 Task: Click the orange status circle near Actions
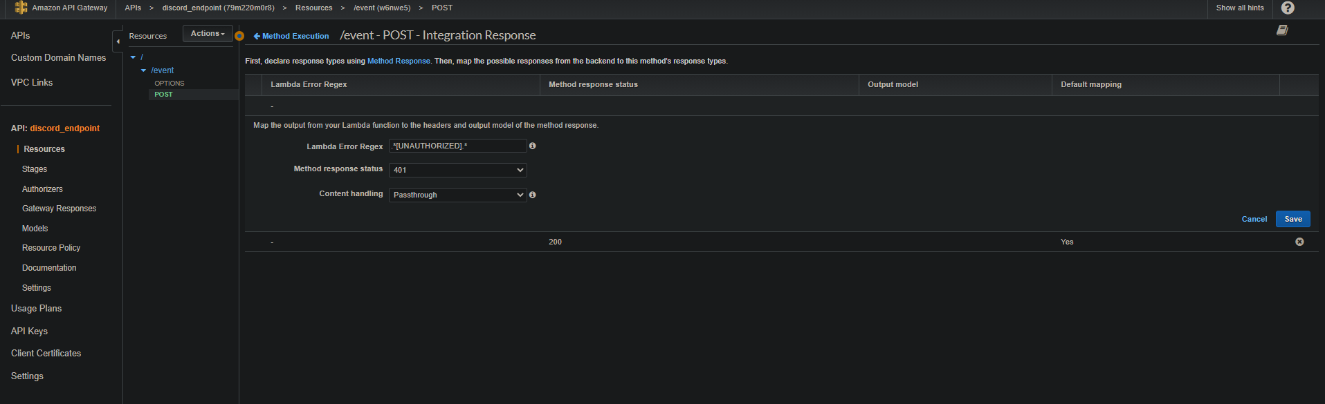239,36
